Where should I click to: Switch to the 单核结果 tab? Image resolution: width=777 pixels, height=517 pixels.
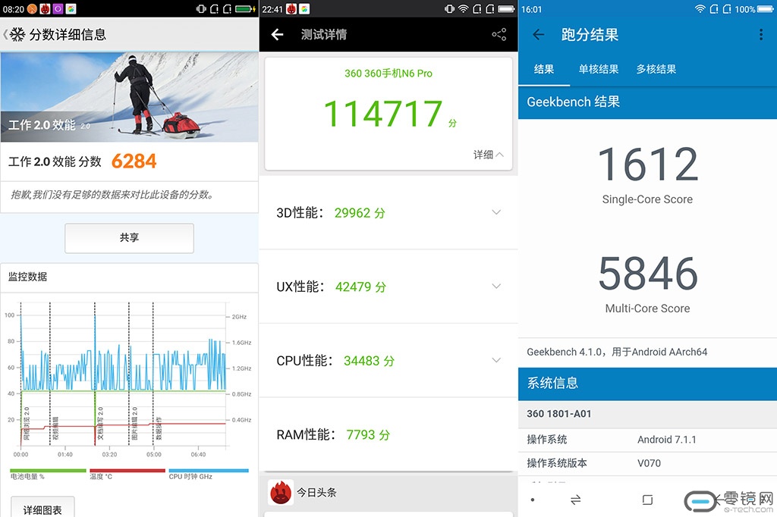pyautogui.click(x=599, y=69)
